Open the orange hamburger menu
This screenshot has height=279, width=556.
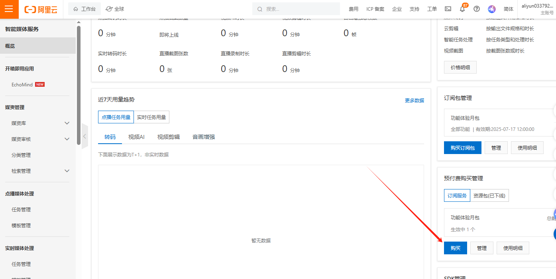9,9
